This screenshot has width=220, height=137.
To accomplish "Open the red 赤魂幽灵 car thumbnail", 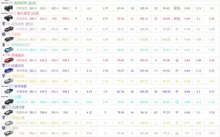I will coord(9,60).
